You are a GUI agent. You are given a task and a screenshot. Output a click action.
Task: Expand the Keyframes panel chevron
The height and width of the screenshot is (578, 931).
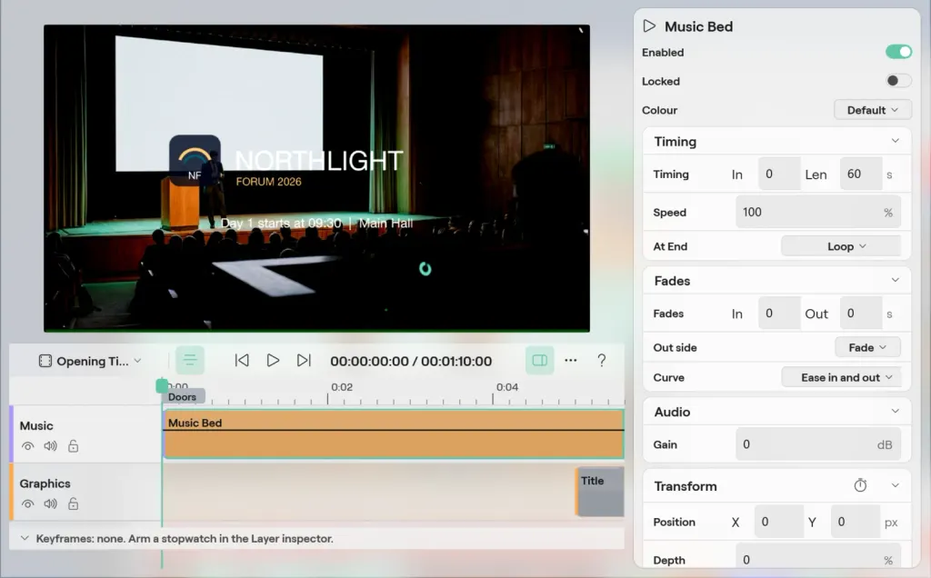pyautogui.click(x=25, y=538)
